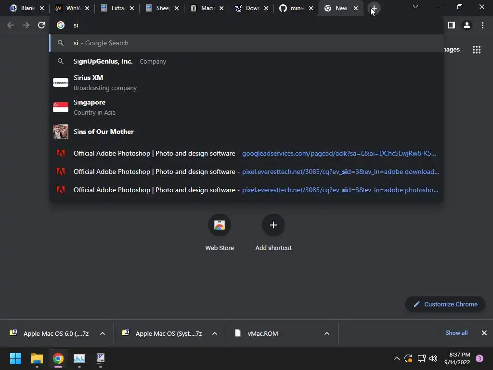Open Adobe Photoshop 'adobe download' everesttech suggestion
This screenshot has width=493, height=370.
tap(246, 172)
